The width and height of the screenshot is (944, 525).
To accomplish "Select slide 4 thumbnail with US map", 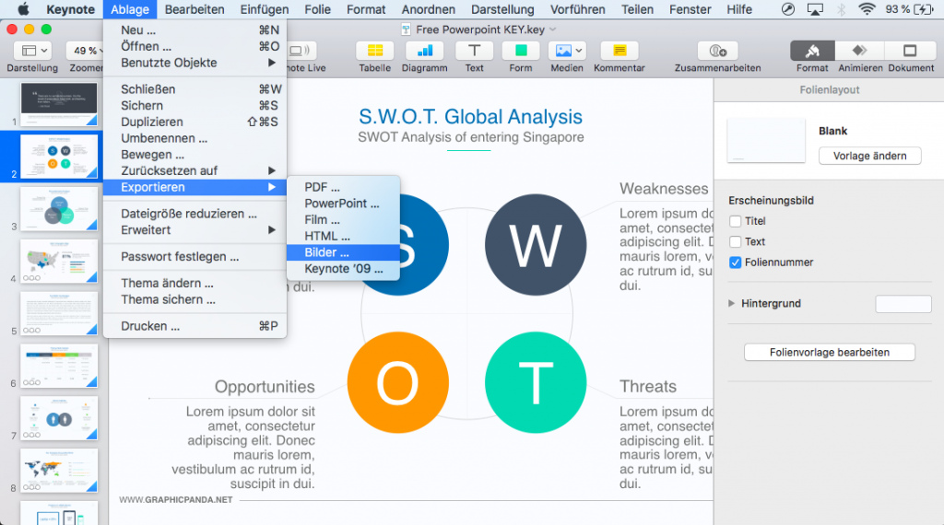I will point(59,261).
